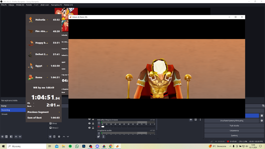Click Tryb studia button
265x149 pixels.
[x=234, y=126]
